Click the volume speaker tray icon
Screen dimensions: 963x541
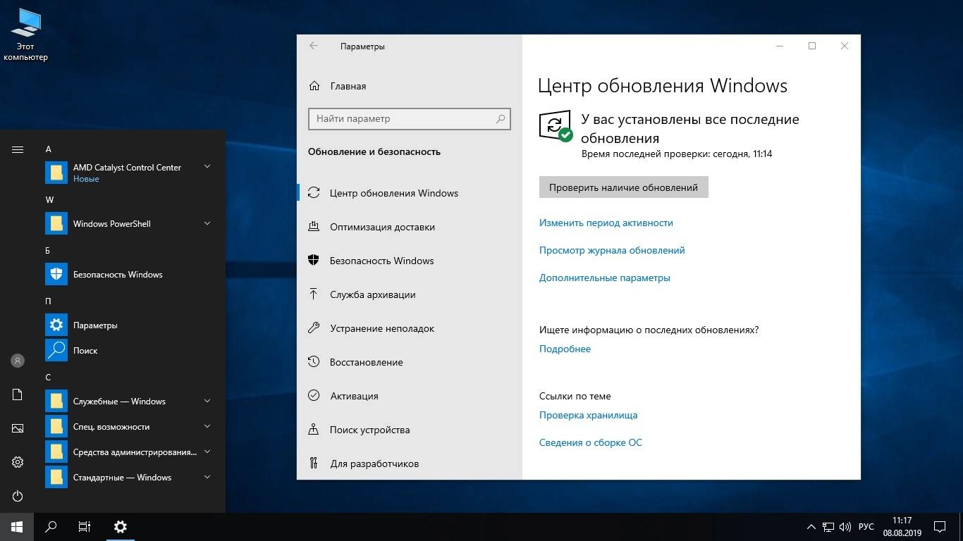click(845, 527)
